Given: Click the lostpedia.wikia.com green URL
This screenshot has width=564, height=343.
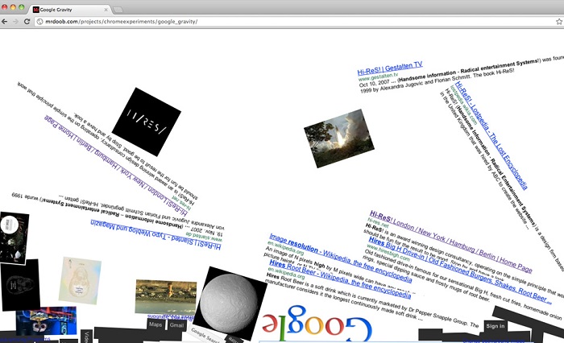Looking at the screenshot, I should coord(463,105).
